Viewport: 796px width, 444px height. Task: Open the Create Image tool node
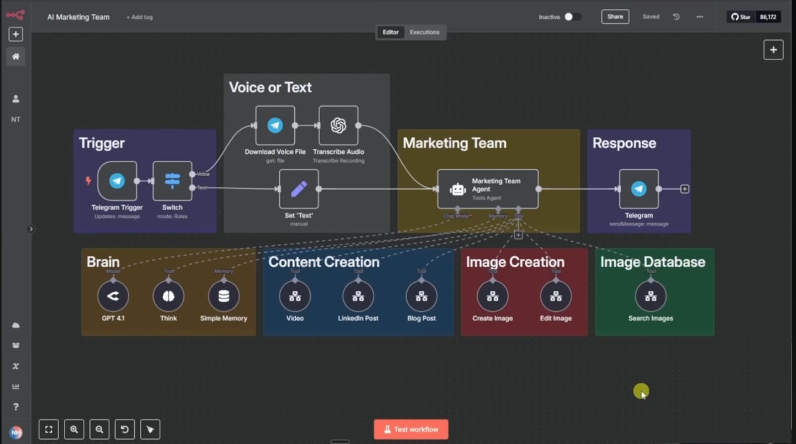(492, 296)
